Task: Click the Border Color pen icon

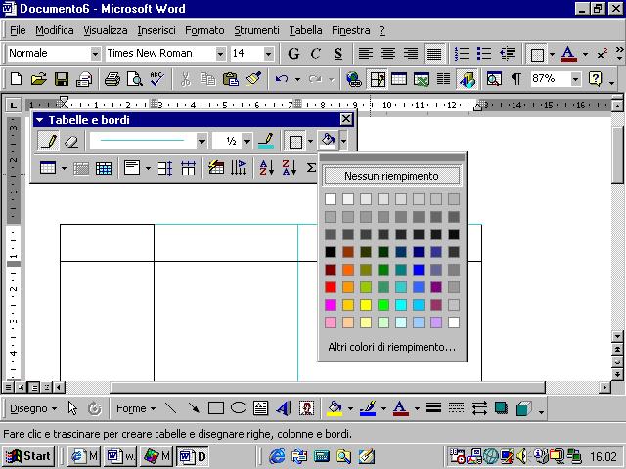Action: click(x=266, y=141)
